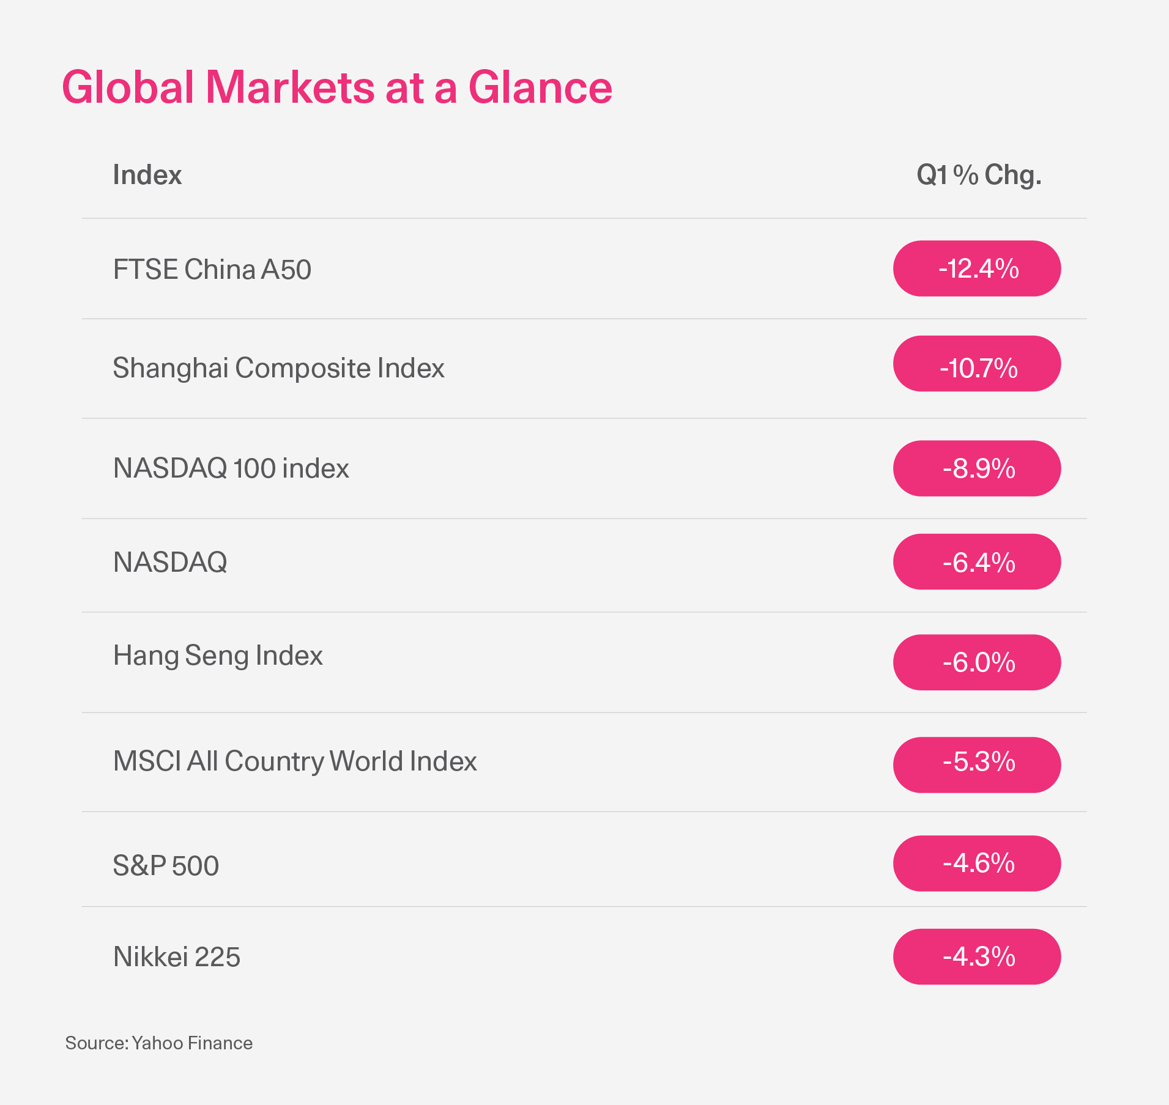1169x1105 pixels.
Task: Click the -4.6% pink badge
Action: [x=977, y=863]
